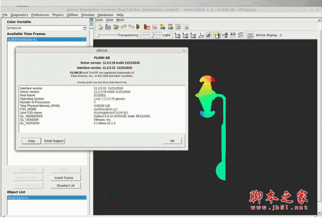
Task: Click the print icon in the display toolbar
Action: pyautogui.click(x=100, y=27)
